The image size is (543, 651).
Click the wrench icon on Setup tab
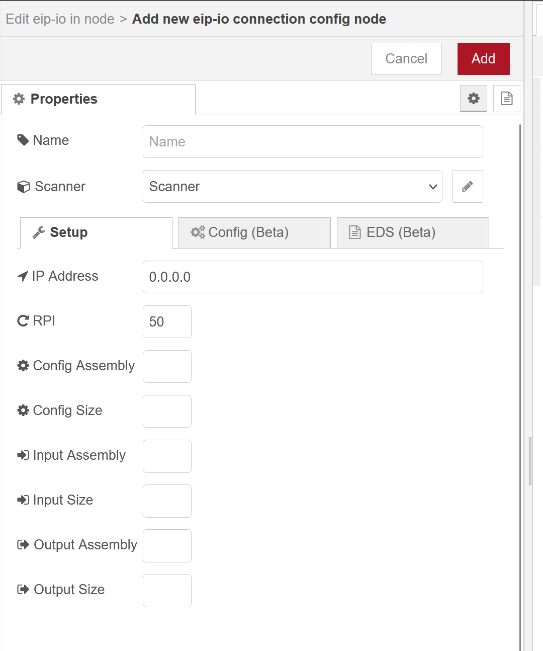(39, 232)
